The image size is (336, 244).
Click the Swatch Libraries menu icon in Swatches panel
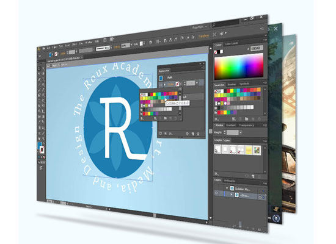[x=217, y=119]
